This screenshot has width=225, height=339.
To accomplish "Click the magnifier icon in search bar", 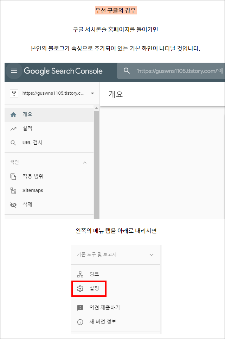I will point(127,71).
